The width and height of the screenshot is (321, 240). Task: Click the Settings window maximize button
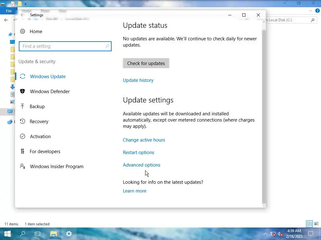pos(244,15)
